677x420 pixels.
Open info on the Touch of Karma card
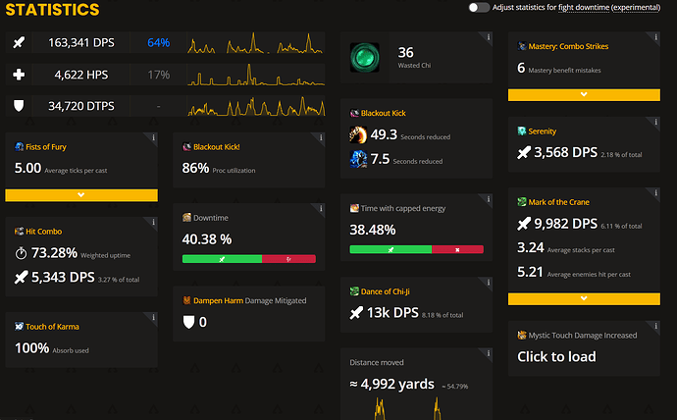pyautogui.click(x=153, y=317)
